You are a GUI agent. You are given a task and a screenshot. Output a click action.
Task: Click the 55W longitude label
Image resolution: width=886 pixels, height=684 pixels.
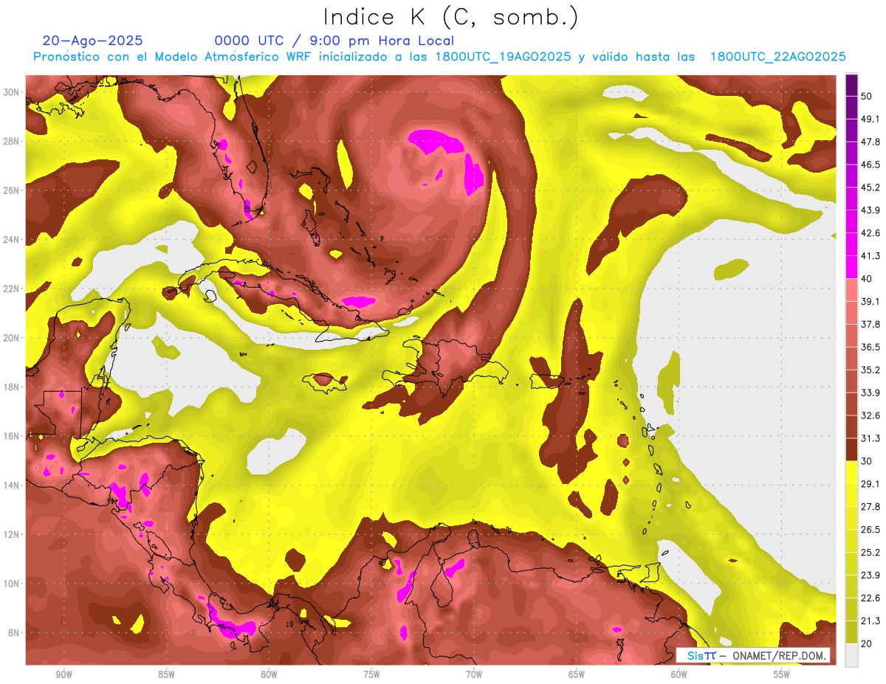pos(782,674)
